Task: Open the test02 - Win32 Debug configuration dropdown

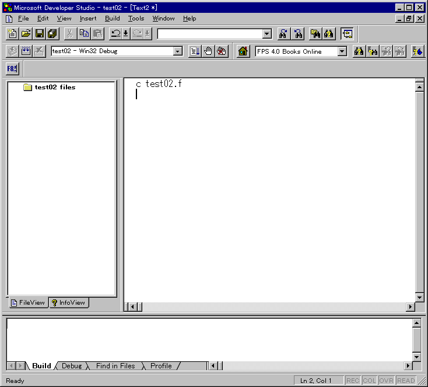Action: click(x=178, y=51)
